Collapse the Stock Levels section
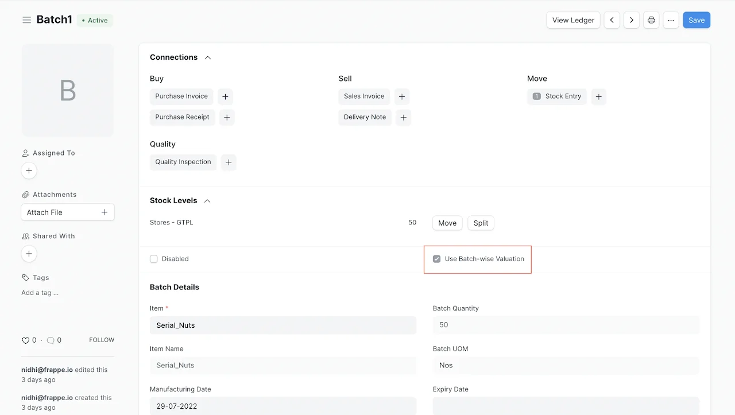735x415 pixels. (207, 201)
